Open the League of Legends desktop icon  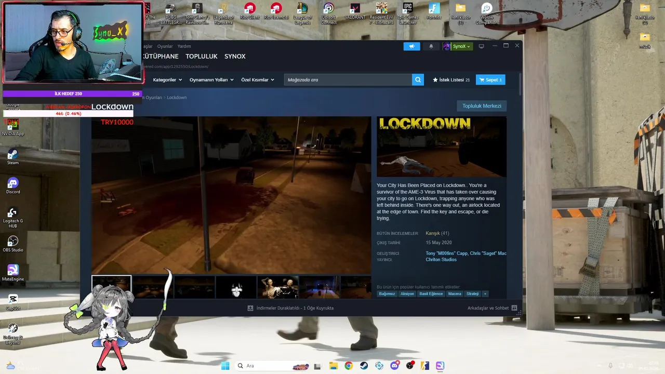302,14
